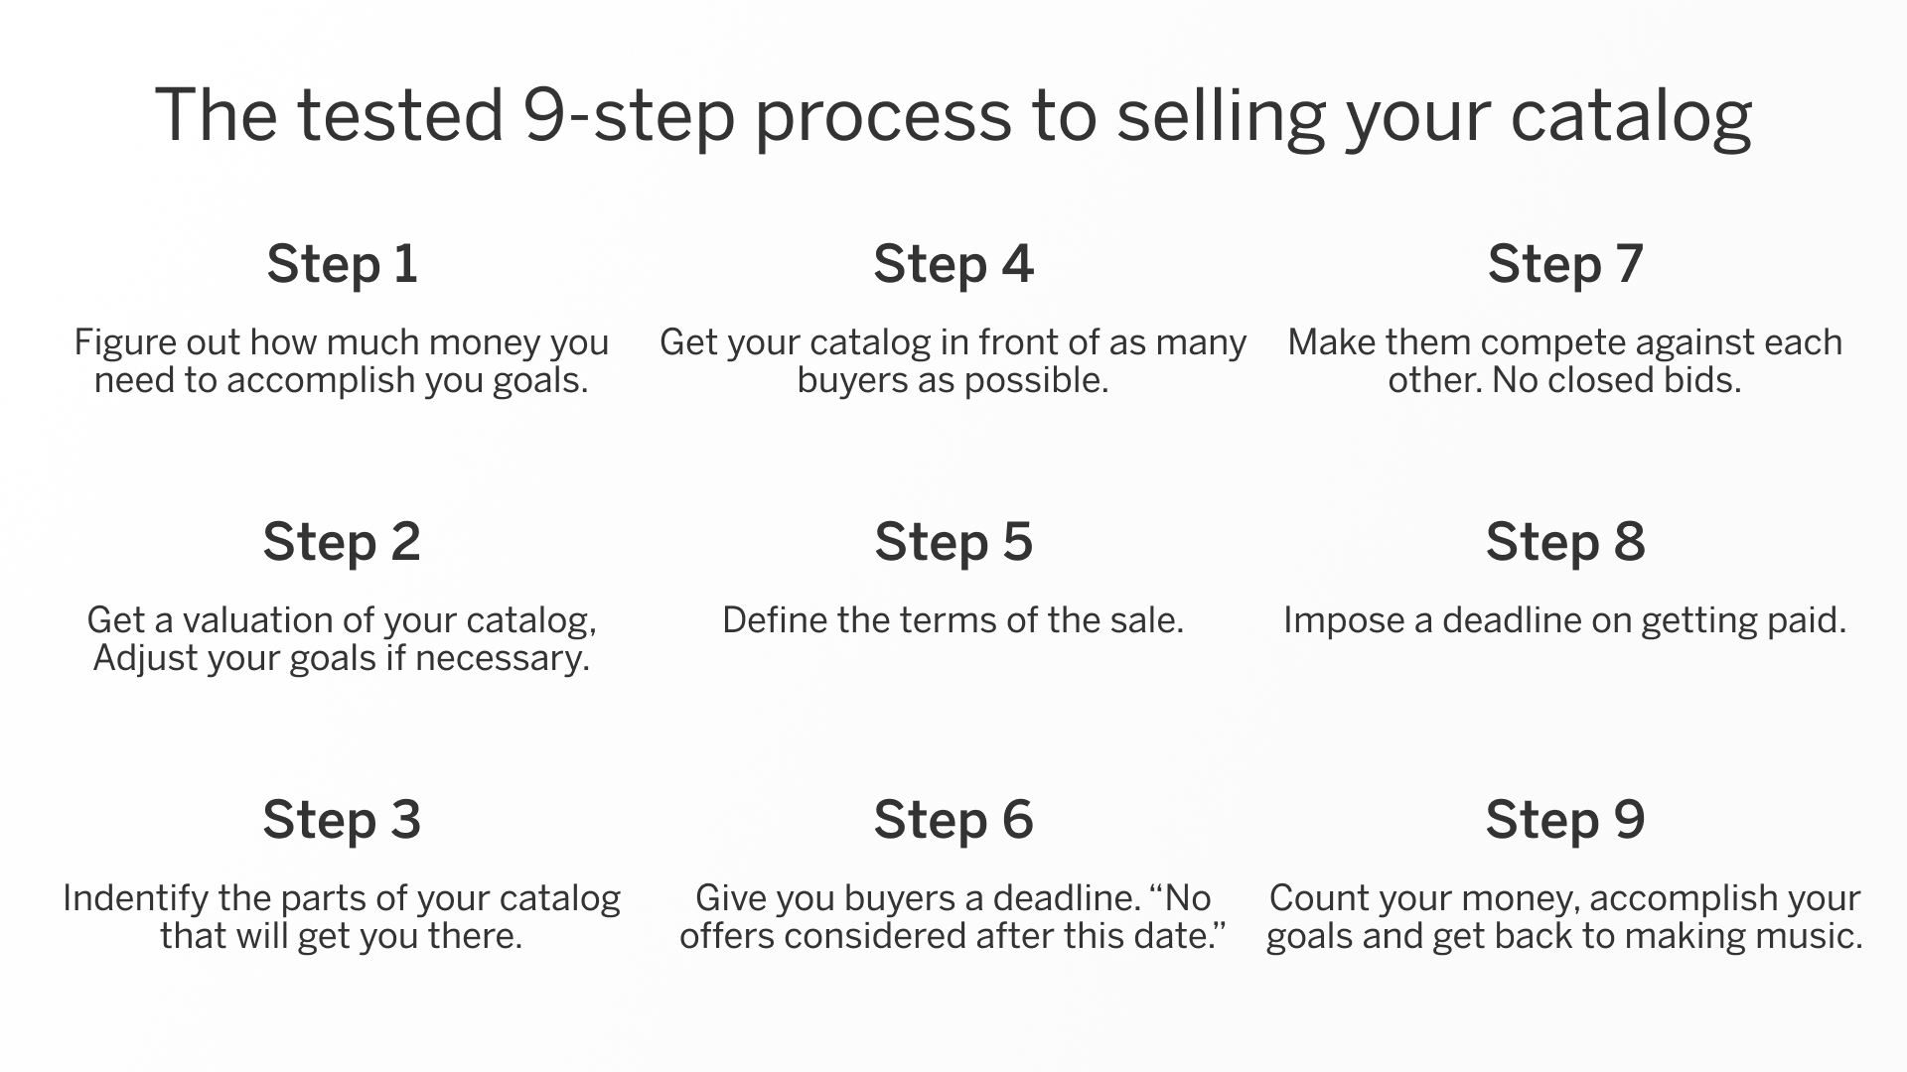Click 'Impose a deadline on getting paid' text

[1565, 621]
